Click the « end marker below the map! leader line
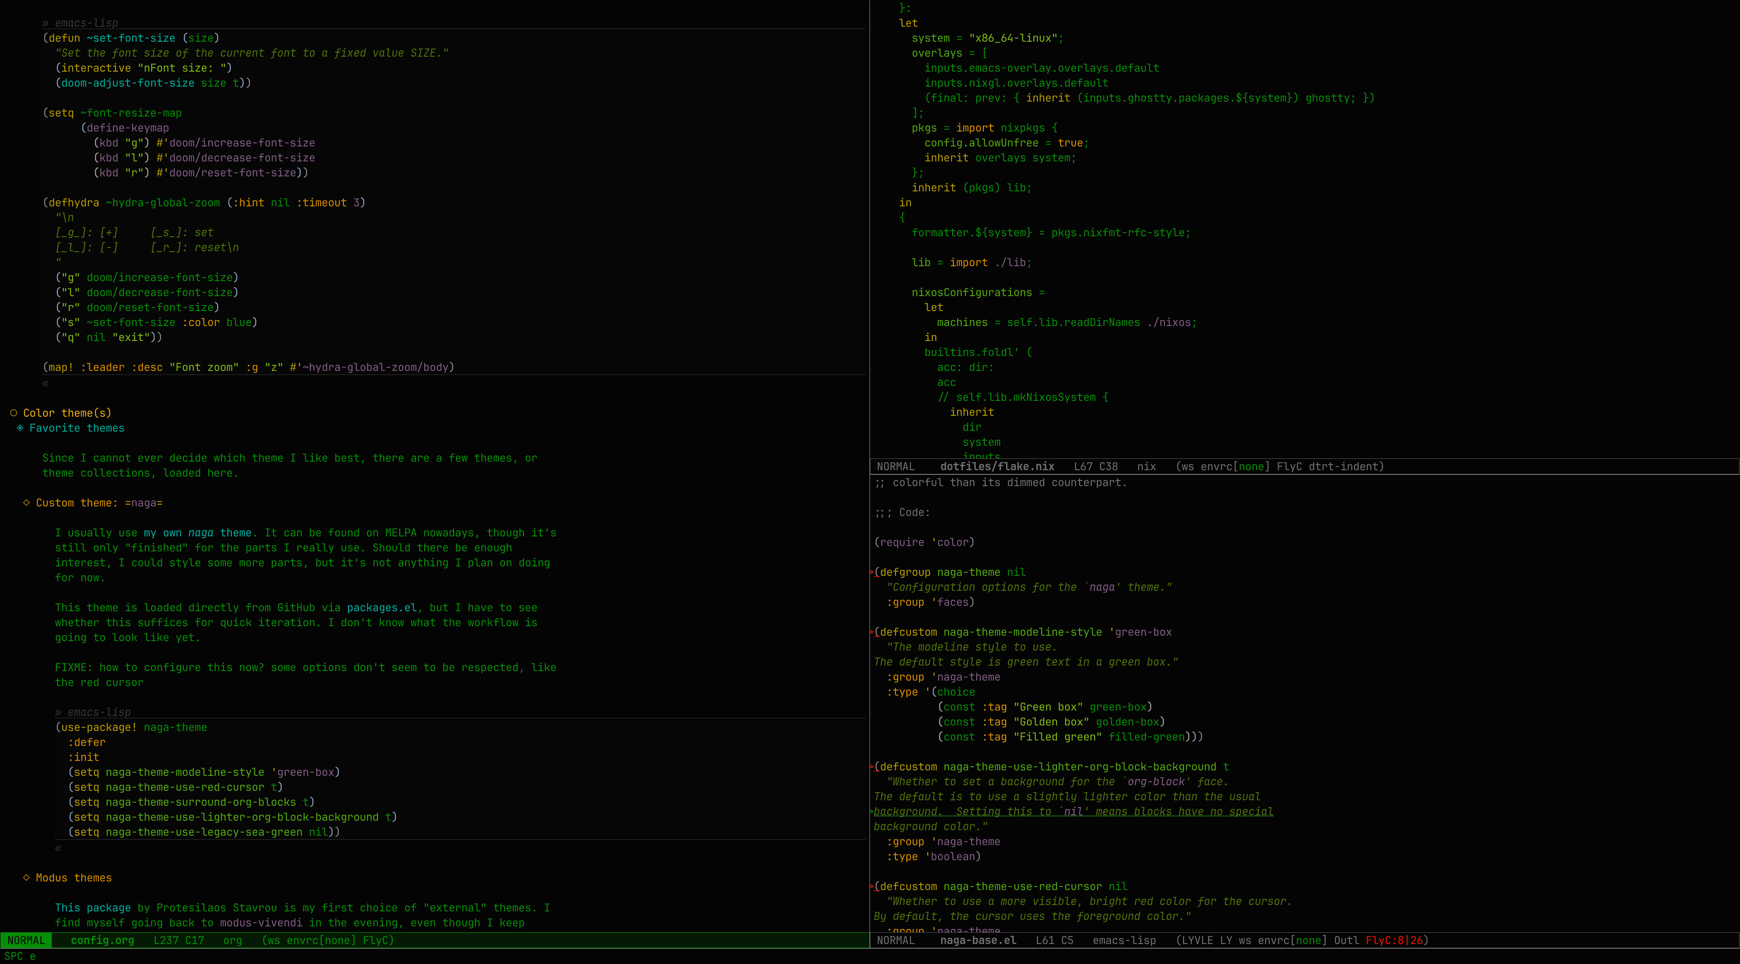 [x=45, y=383]
